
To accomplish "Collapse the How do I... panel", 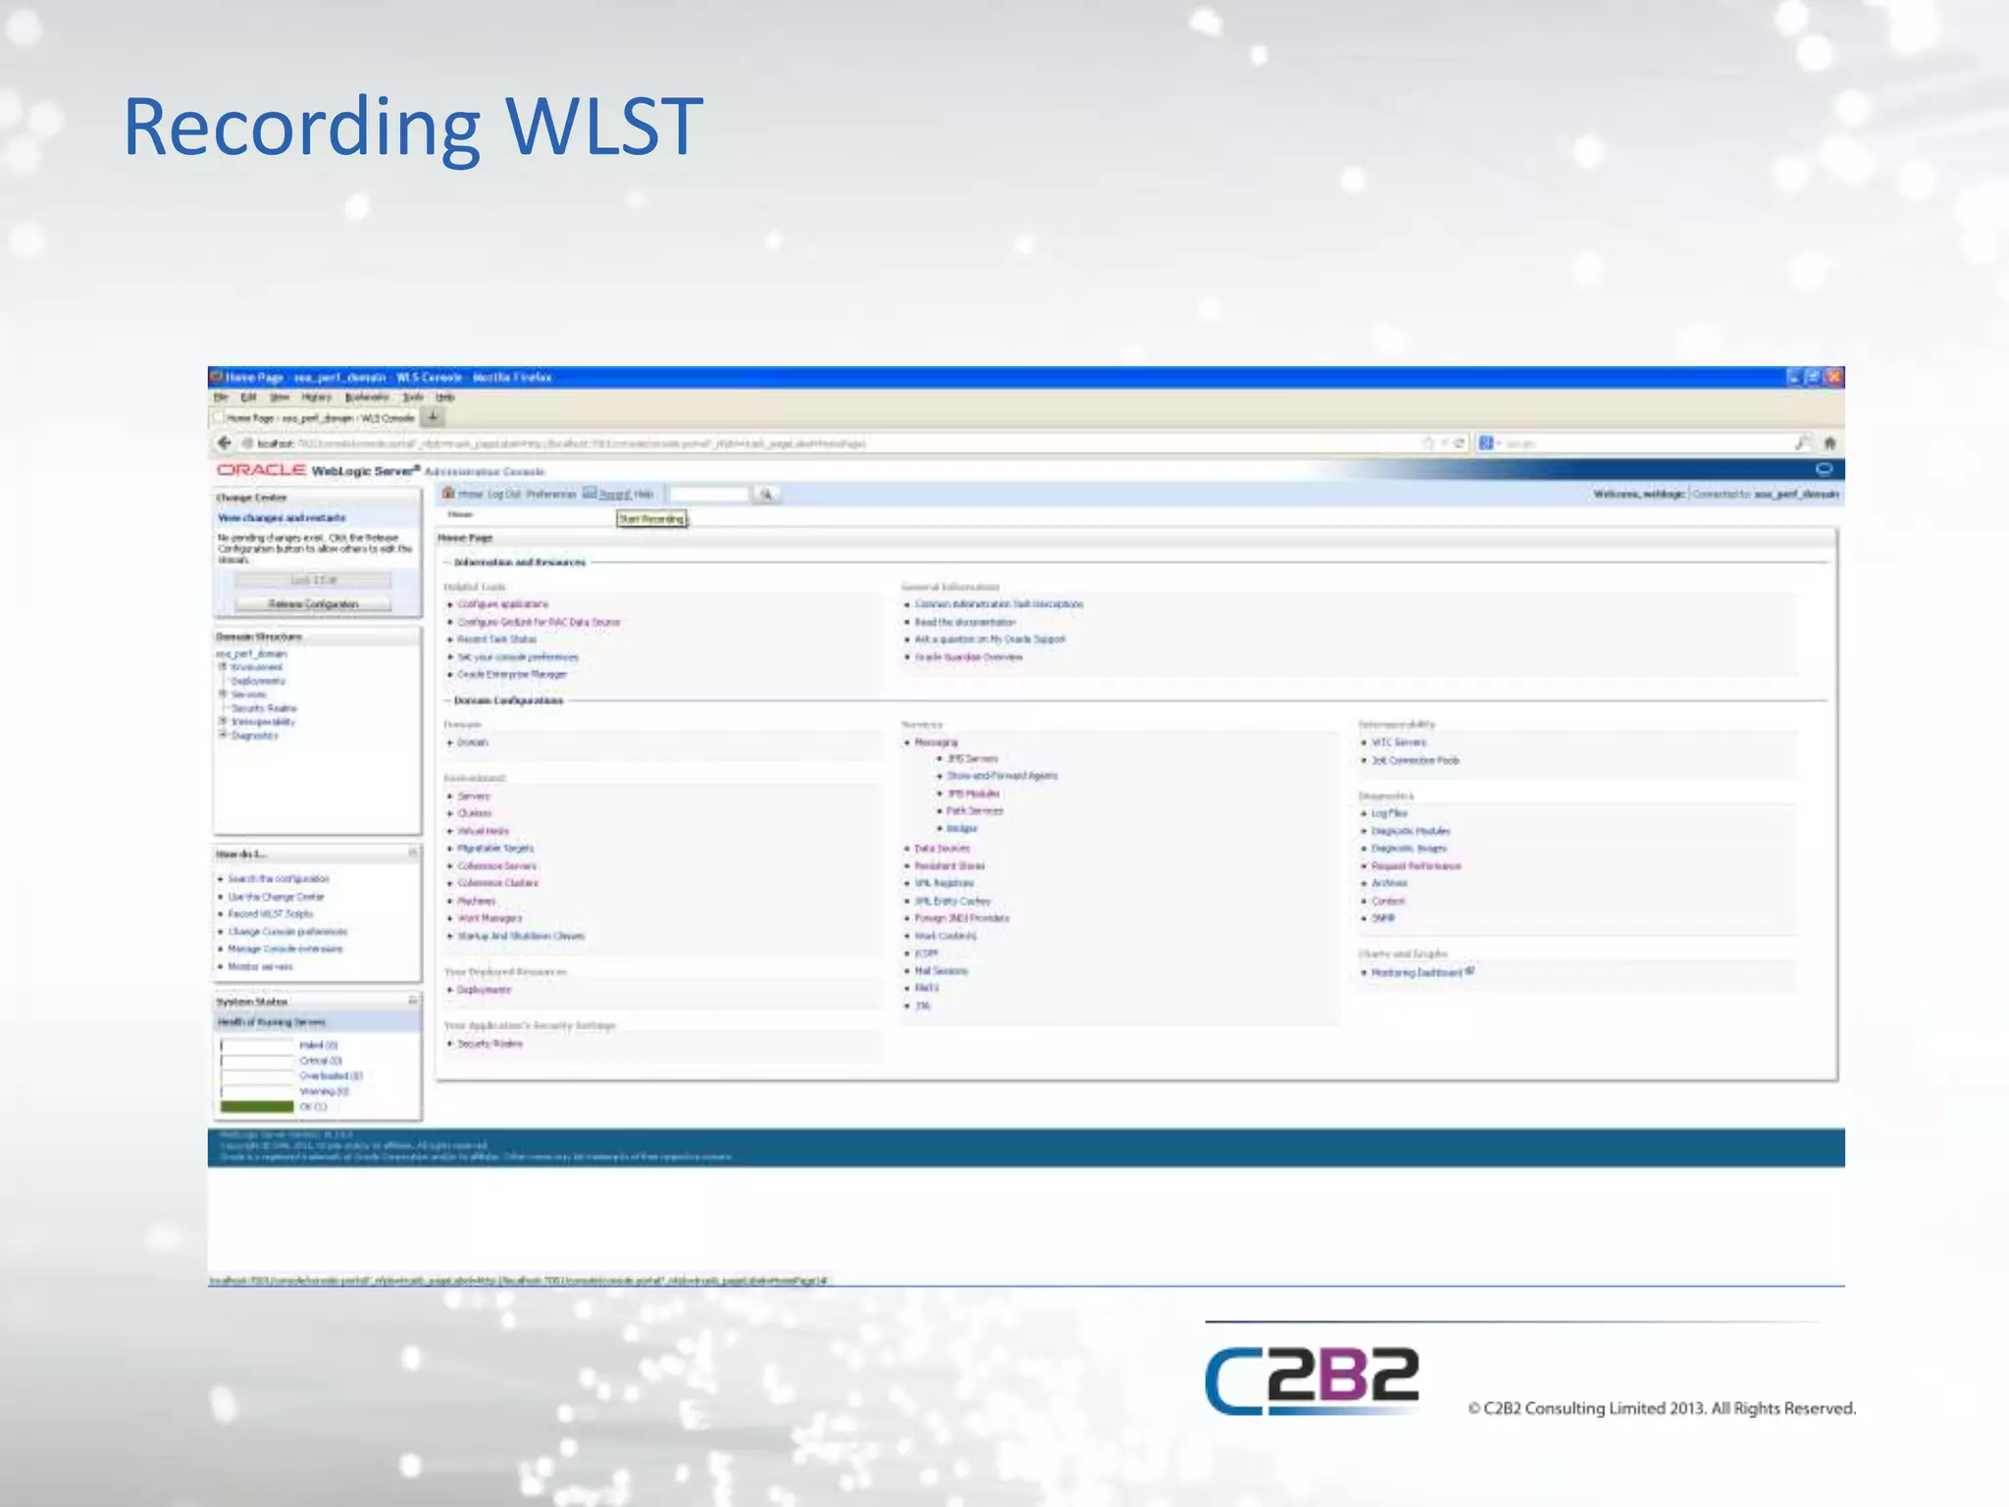I will 413,853.
